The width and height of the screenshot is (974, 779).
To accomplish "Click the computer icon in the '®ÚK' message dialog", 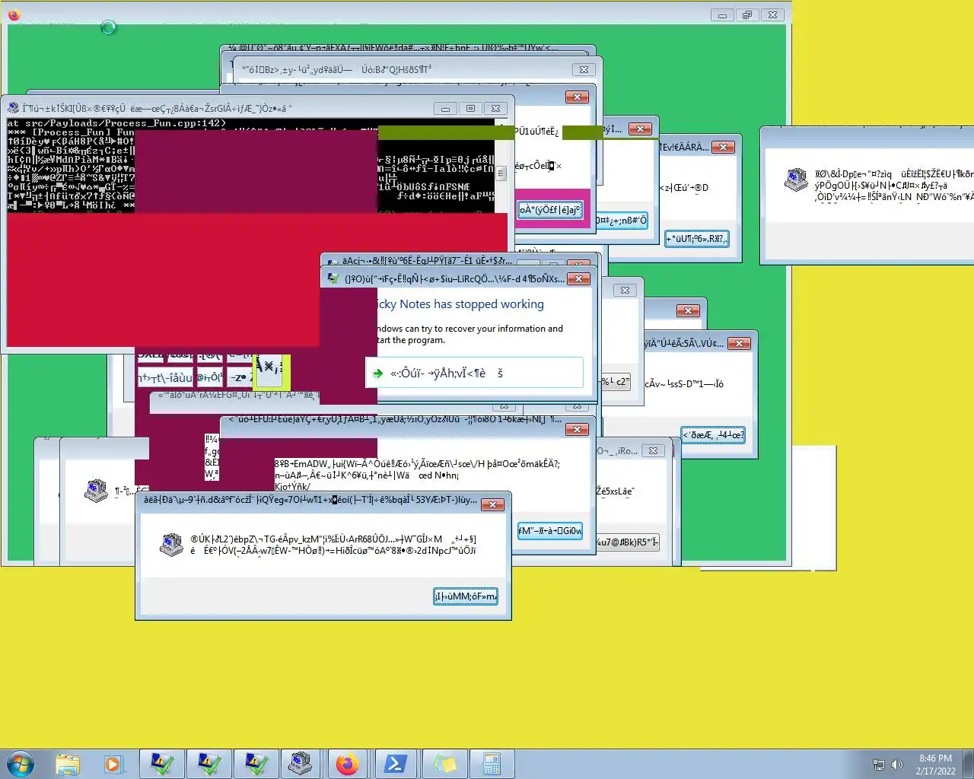I will (x=171, y=545).
